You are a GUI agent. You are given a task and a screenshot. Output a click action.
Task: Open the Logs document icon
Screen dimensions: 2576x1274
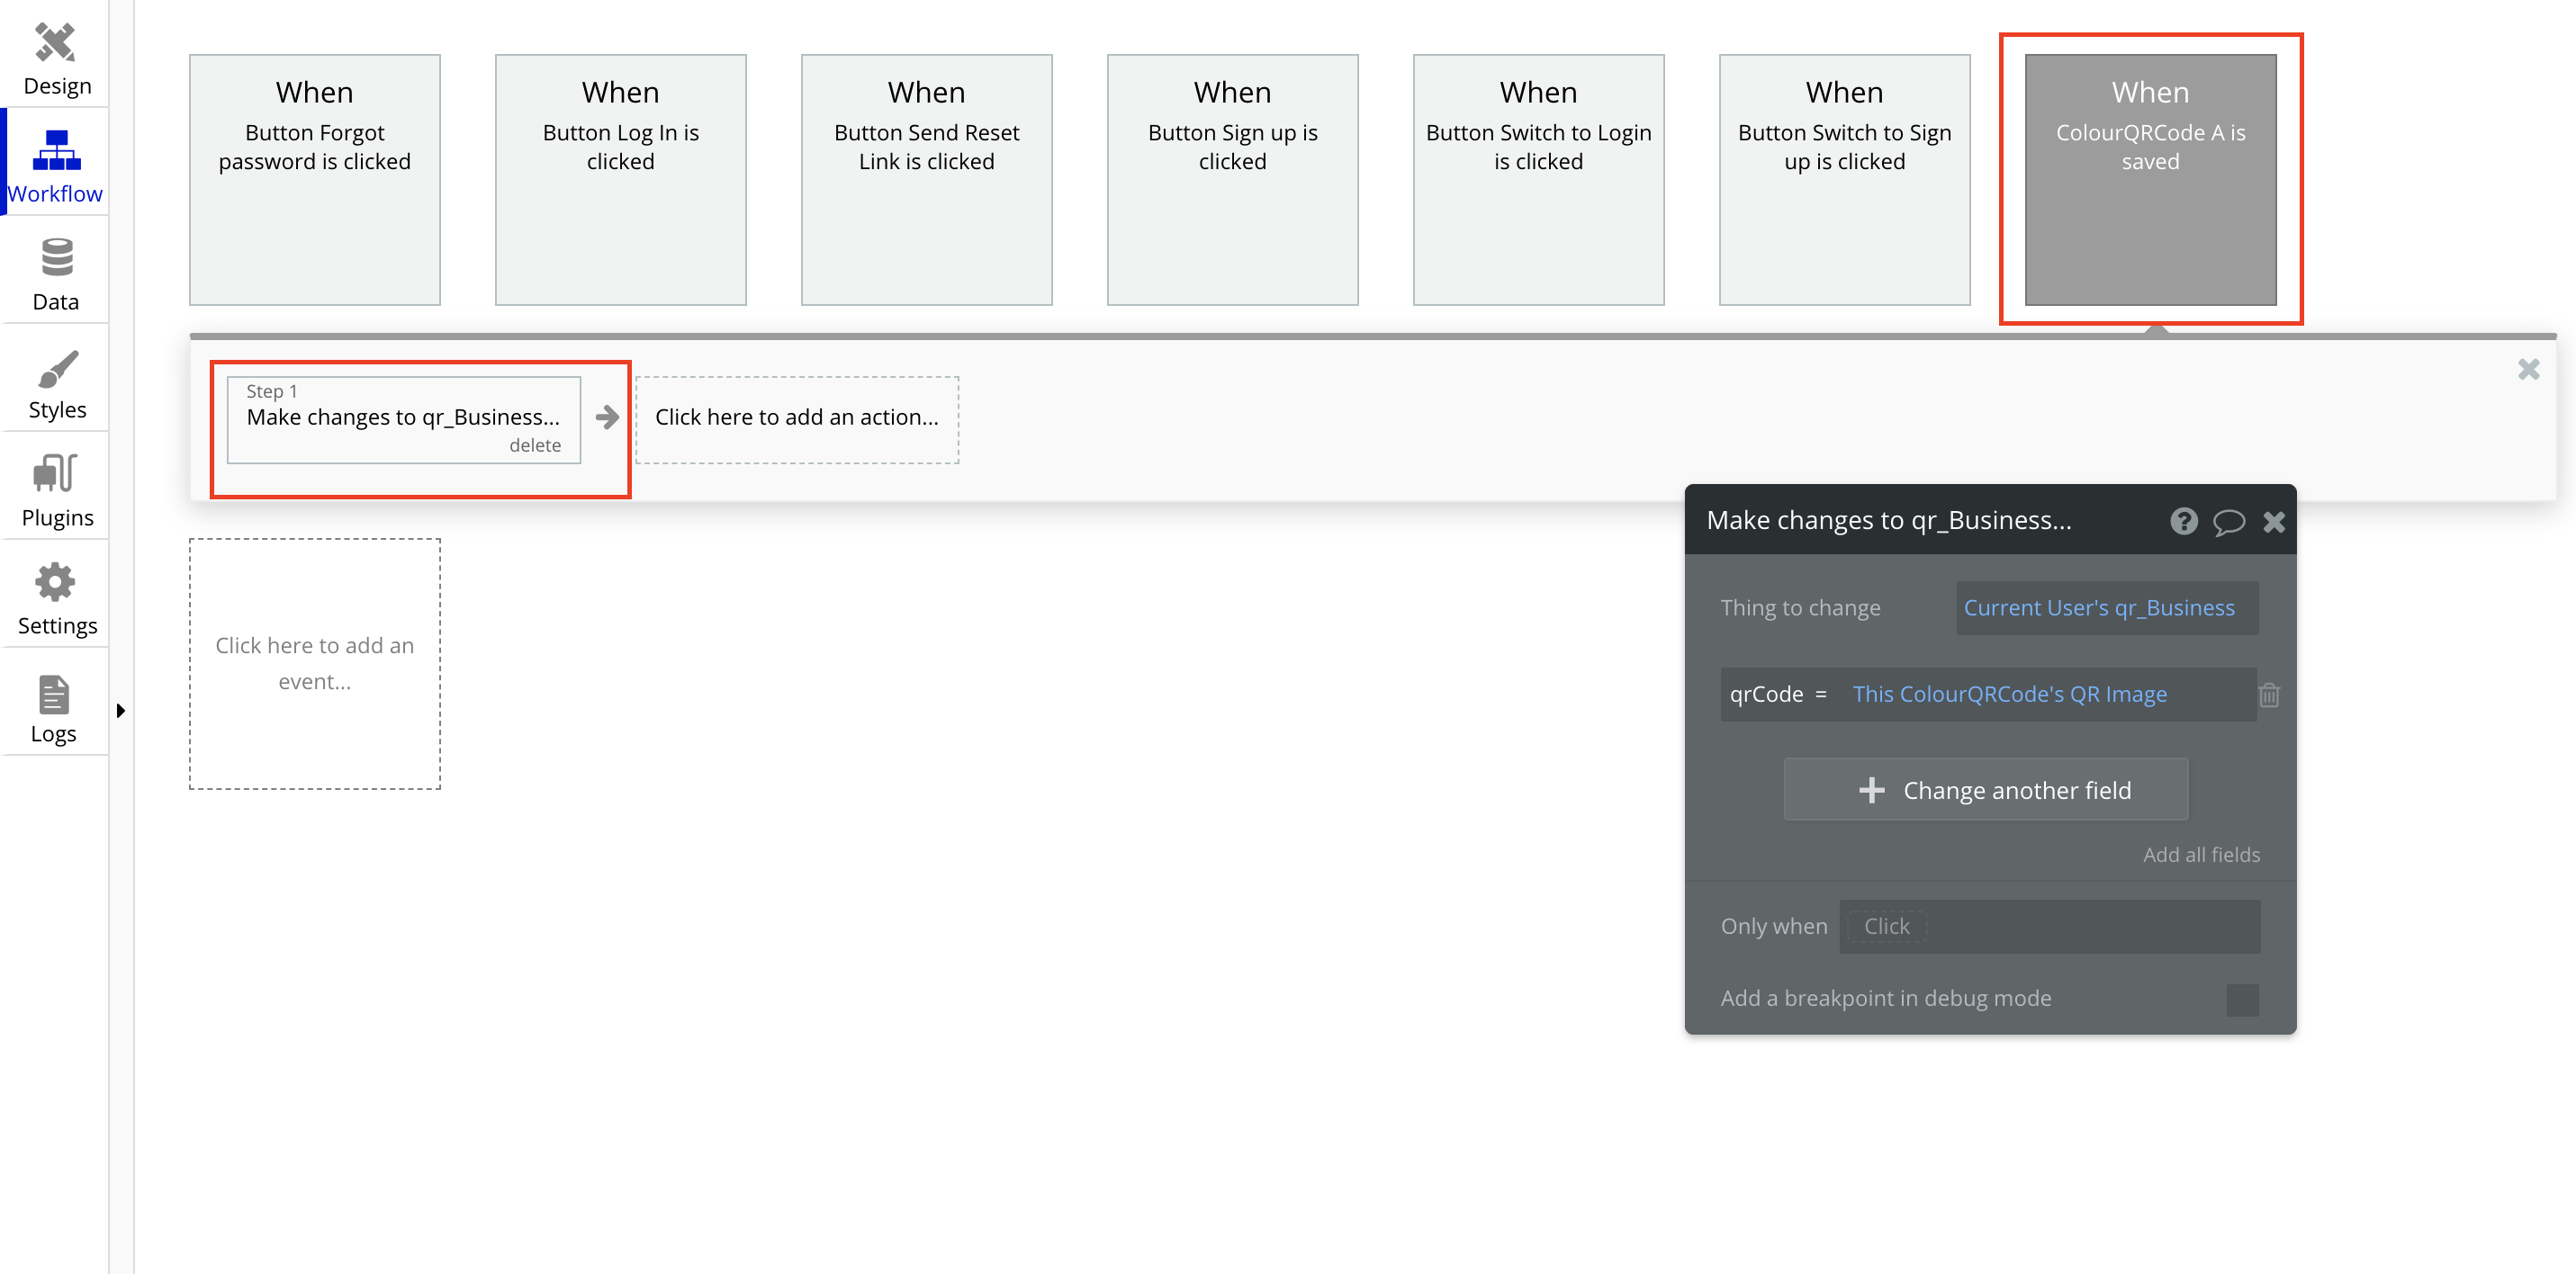(54, 694)
